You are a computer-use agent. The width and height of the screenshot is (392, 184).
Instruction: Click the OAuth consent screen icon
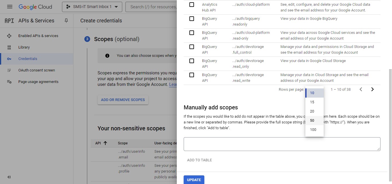9,70
